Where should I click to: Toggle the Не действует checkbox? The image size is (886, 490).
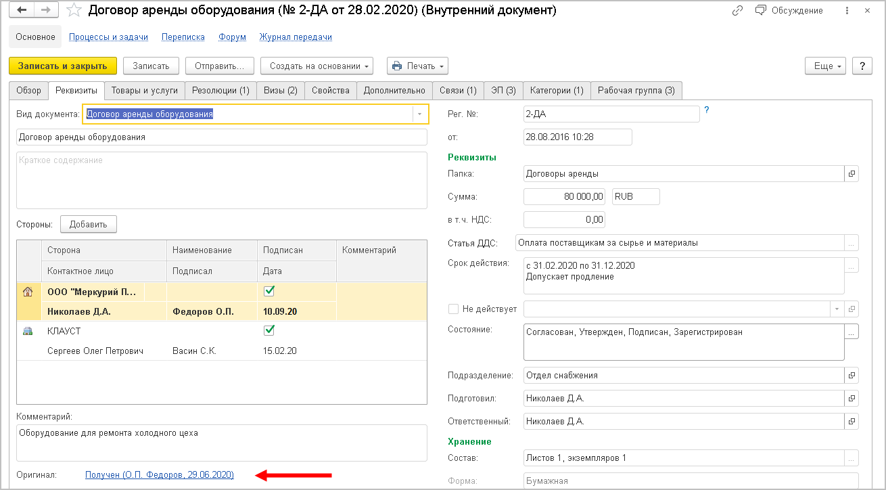pos(453,309)
